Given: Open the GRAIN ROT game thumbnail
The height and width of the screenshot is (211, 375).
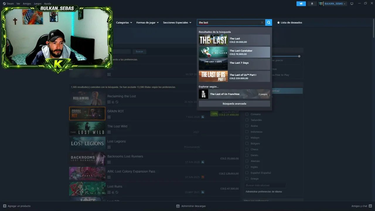Looking at the screenshot, I should pyautogui.click(x=87, y=113).
